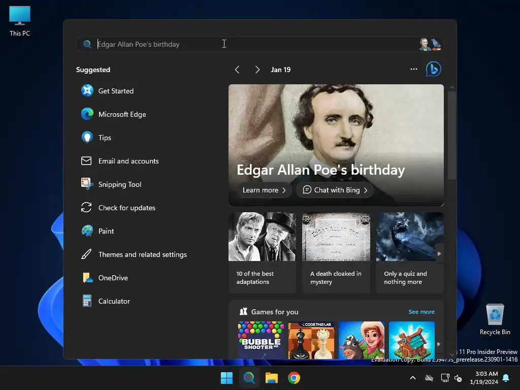Viewport: 520px width, 390px height.
Task: Open Check for updates
Action: coord(118,208)
